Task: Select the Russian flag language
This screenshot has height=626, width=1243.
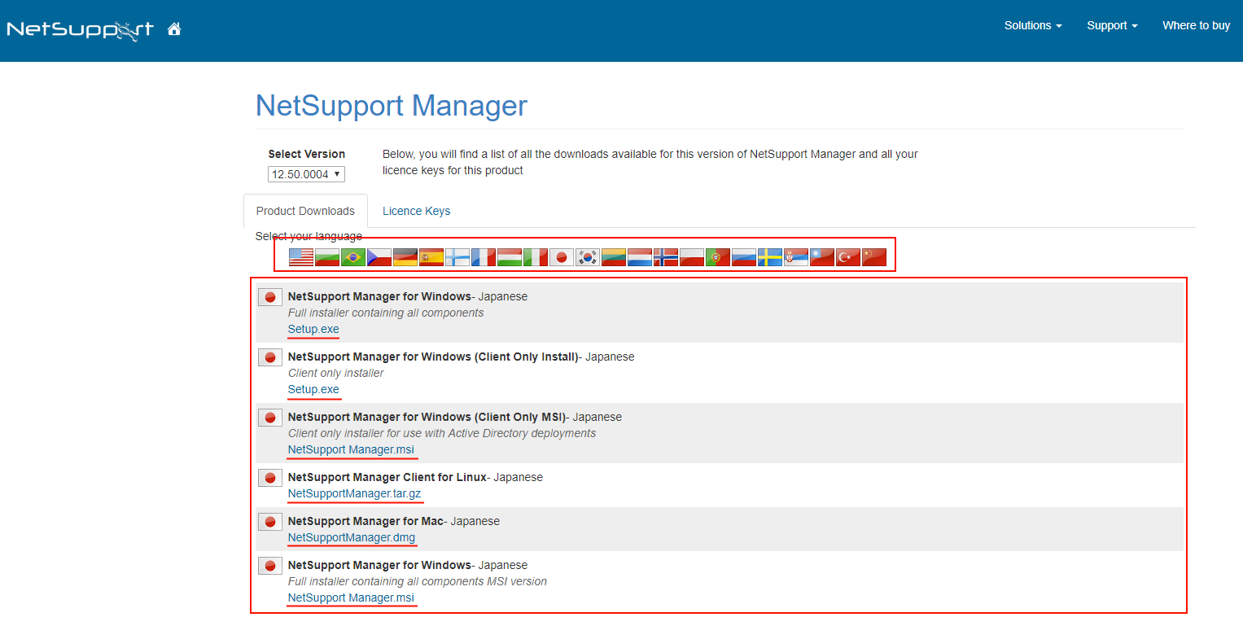Action: coord(744,257)
